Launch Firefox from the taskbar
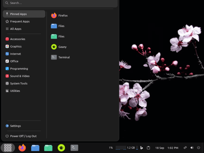Screen dimensions: 204x153 22,148
